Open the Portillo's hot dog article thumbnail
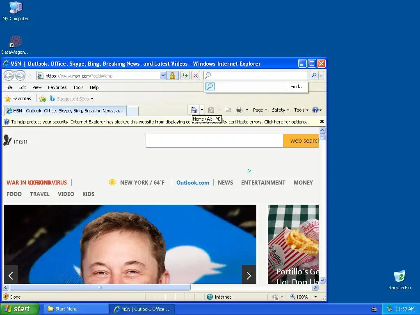 pyautogui.click(x=293, y=244)
